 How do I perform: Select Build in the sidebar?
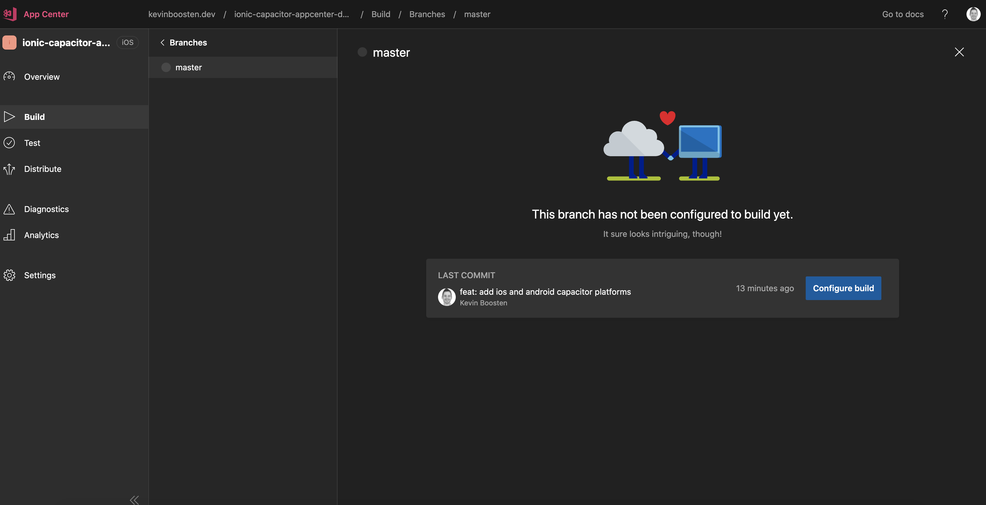pyautogui.click(x=74, y=117)
